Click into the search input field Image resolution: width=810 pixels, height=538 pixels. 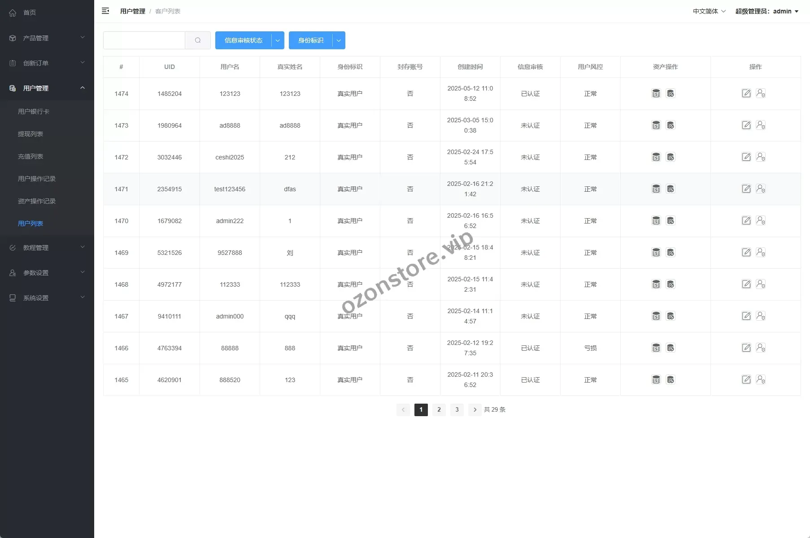[144, 40]
